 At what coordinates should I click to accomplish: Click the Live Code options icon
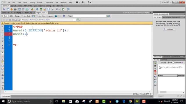pyautogui.click(x=34, y=16)
